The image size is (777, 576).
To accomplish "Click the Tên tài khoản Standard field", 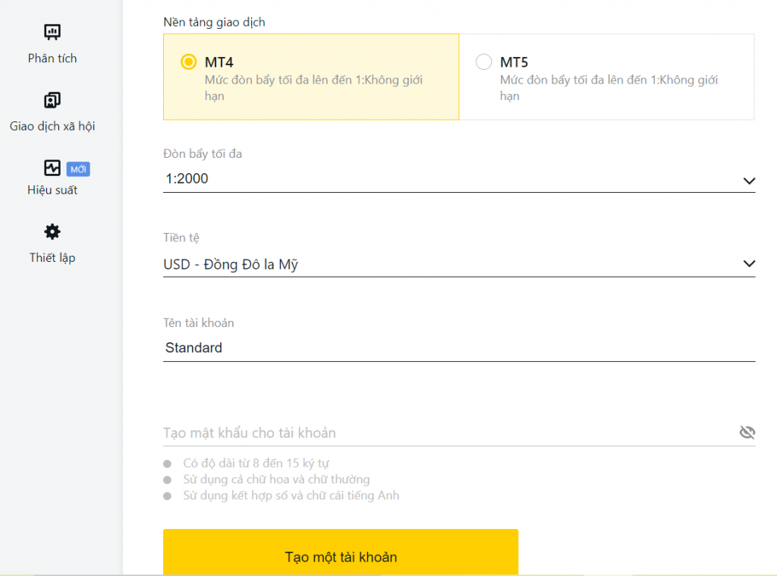I will pyautogui.click(x=455, y=348).
